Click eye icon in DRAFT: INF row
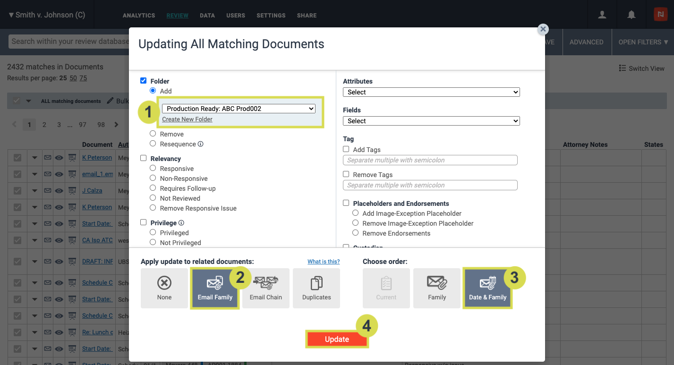Screen dimensions: 674x365 tap(59, 262)
